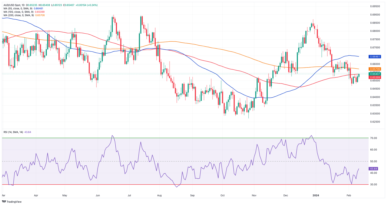Click the AUD/USD Spot 1D title
The height and width of the screenshot is (205, 387).
point(14,5)
